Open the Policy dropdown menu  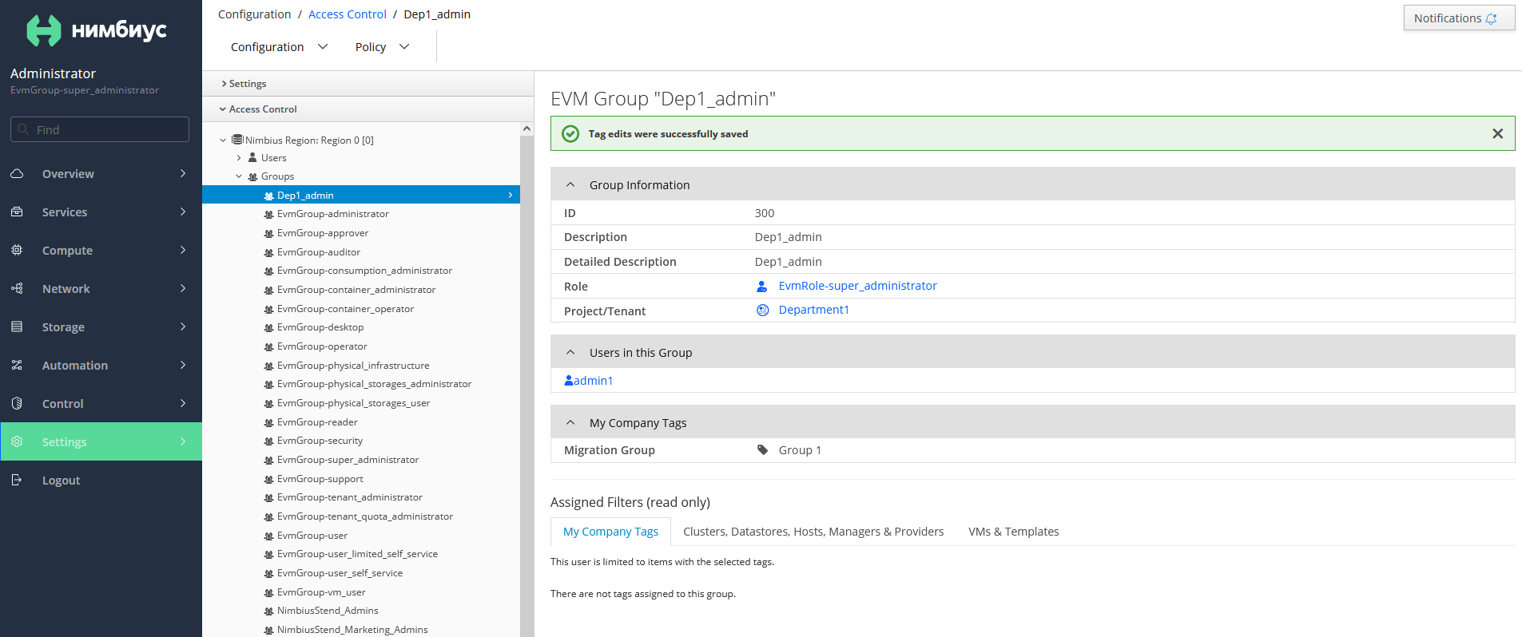coord(382,47)
